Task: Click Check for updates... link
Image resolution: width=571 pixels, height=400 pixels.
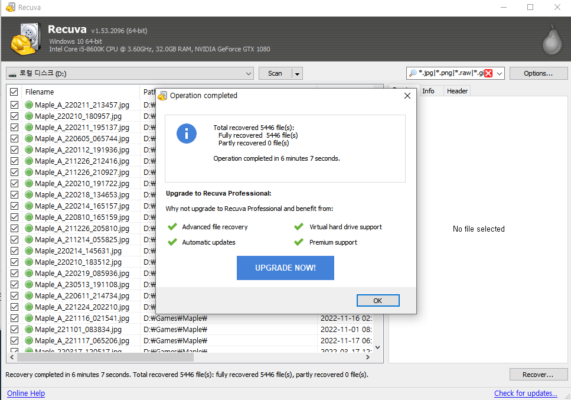Action: (x=526, y=393)
